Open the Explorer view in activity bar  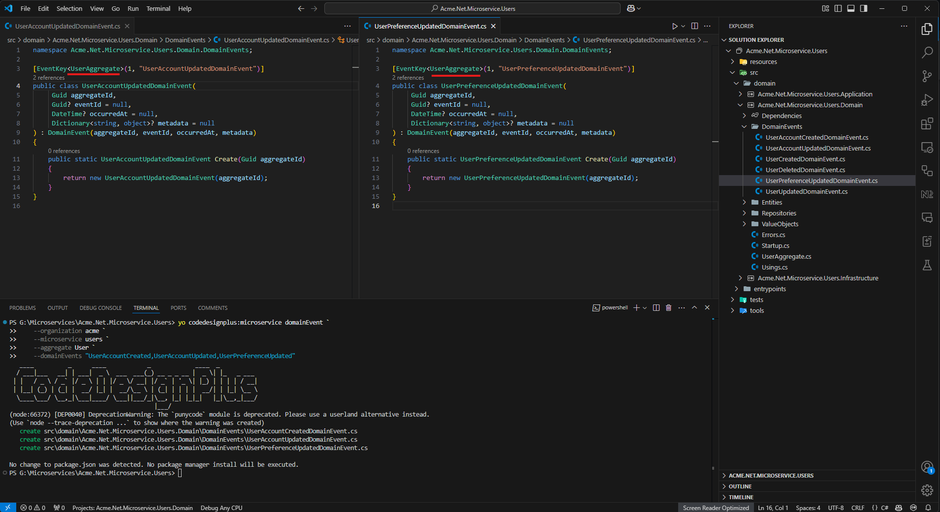pos(927,29)
